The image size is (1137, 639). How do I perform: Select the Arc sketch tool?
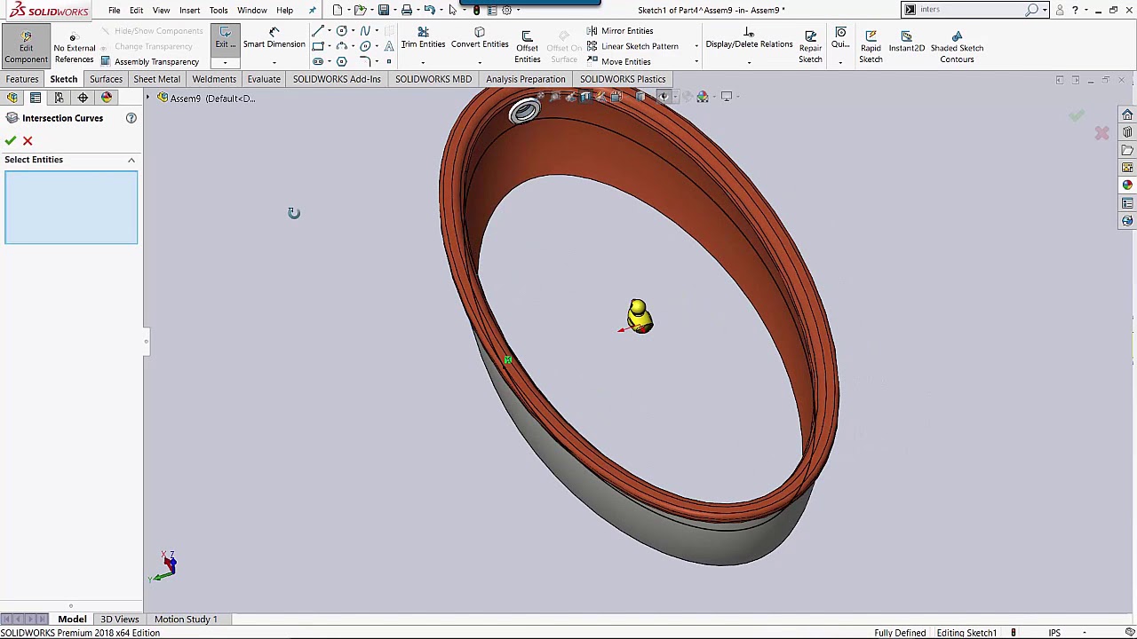[342, 46]
